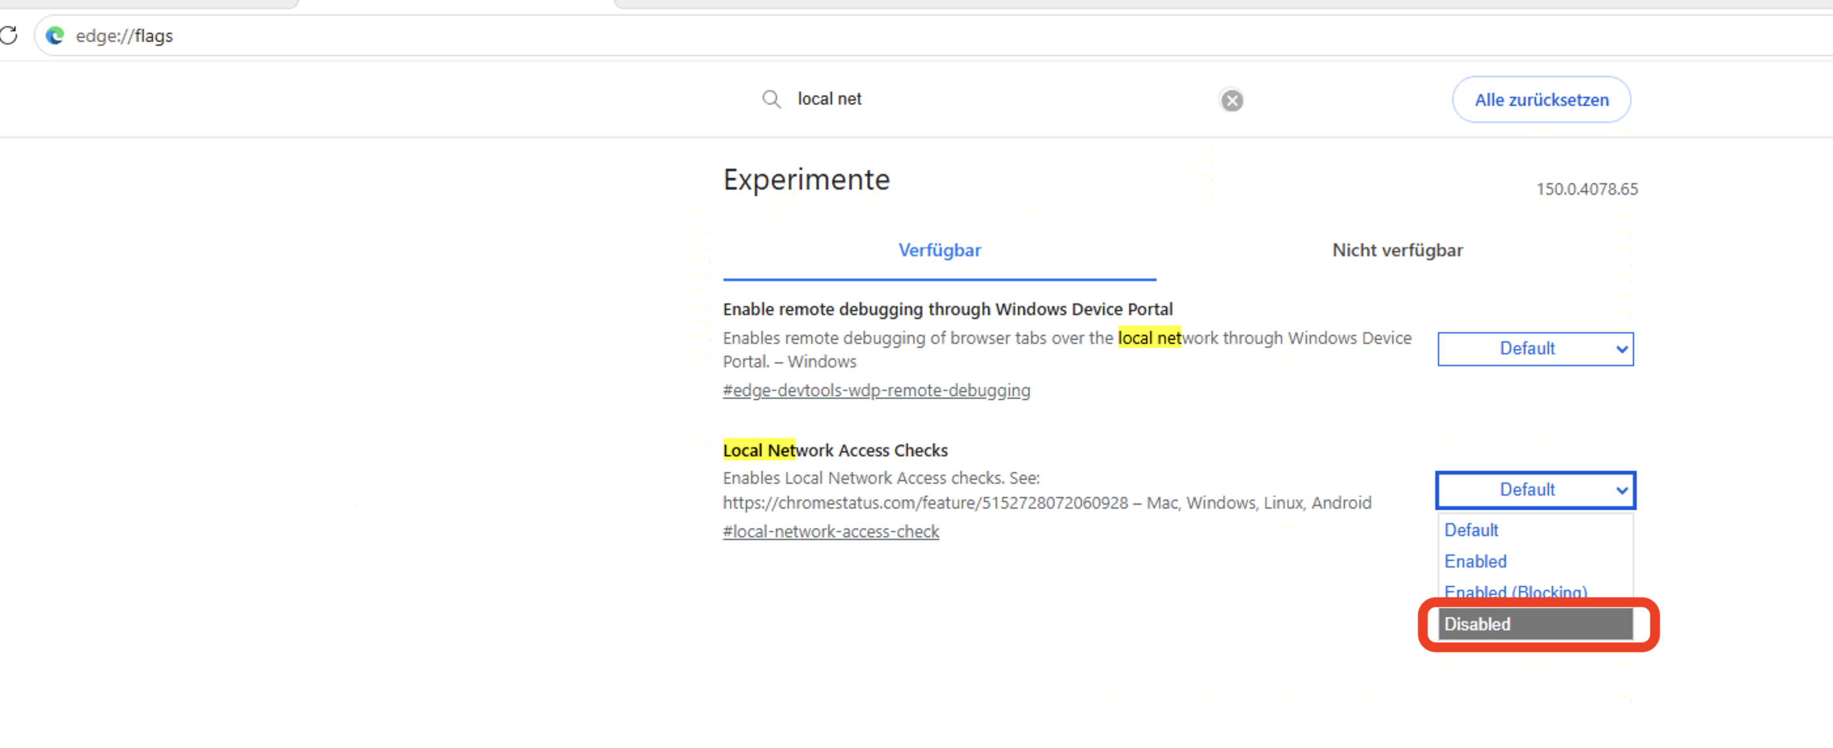The height and width of the screenshot is (748, 1833).
Task: Choose the 'Enabled (Blocking)' option
Action: (x=1535, y=592)
